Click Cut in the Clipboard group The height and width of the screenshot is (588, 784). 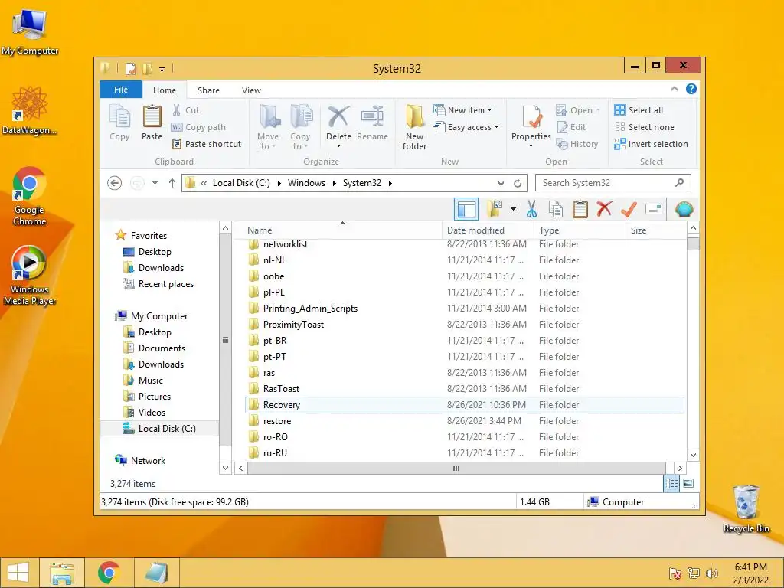(x=185, y=110)
